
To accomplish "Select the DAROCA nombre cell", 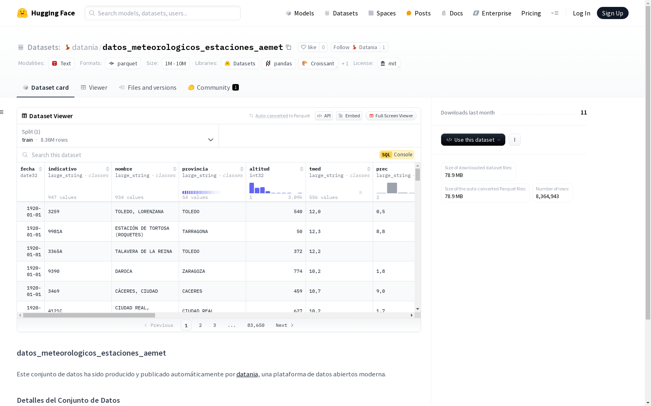I will [x=145, y=271].
